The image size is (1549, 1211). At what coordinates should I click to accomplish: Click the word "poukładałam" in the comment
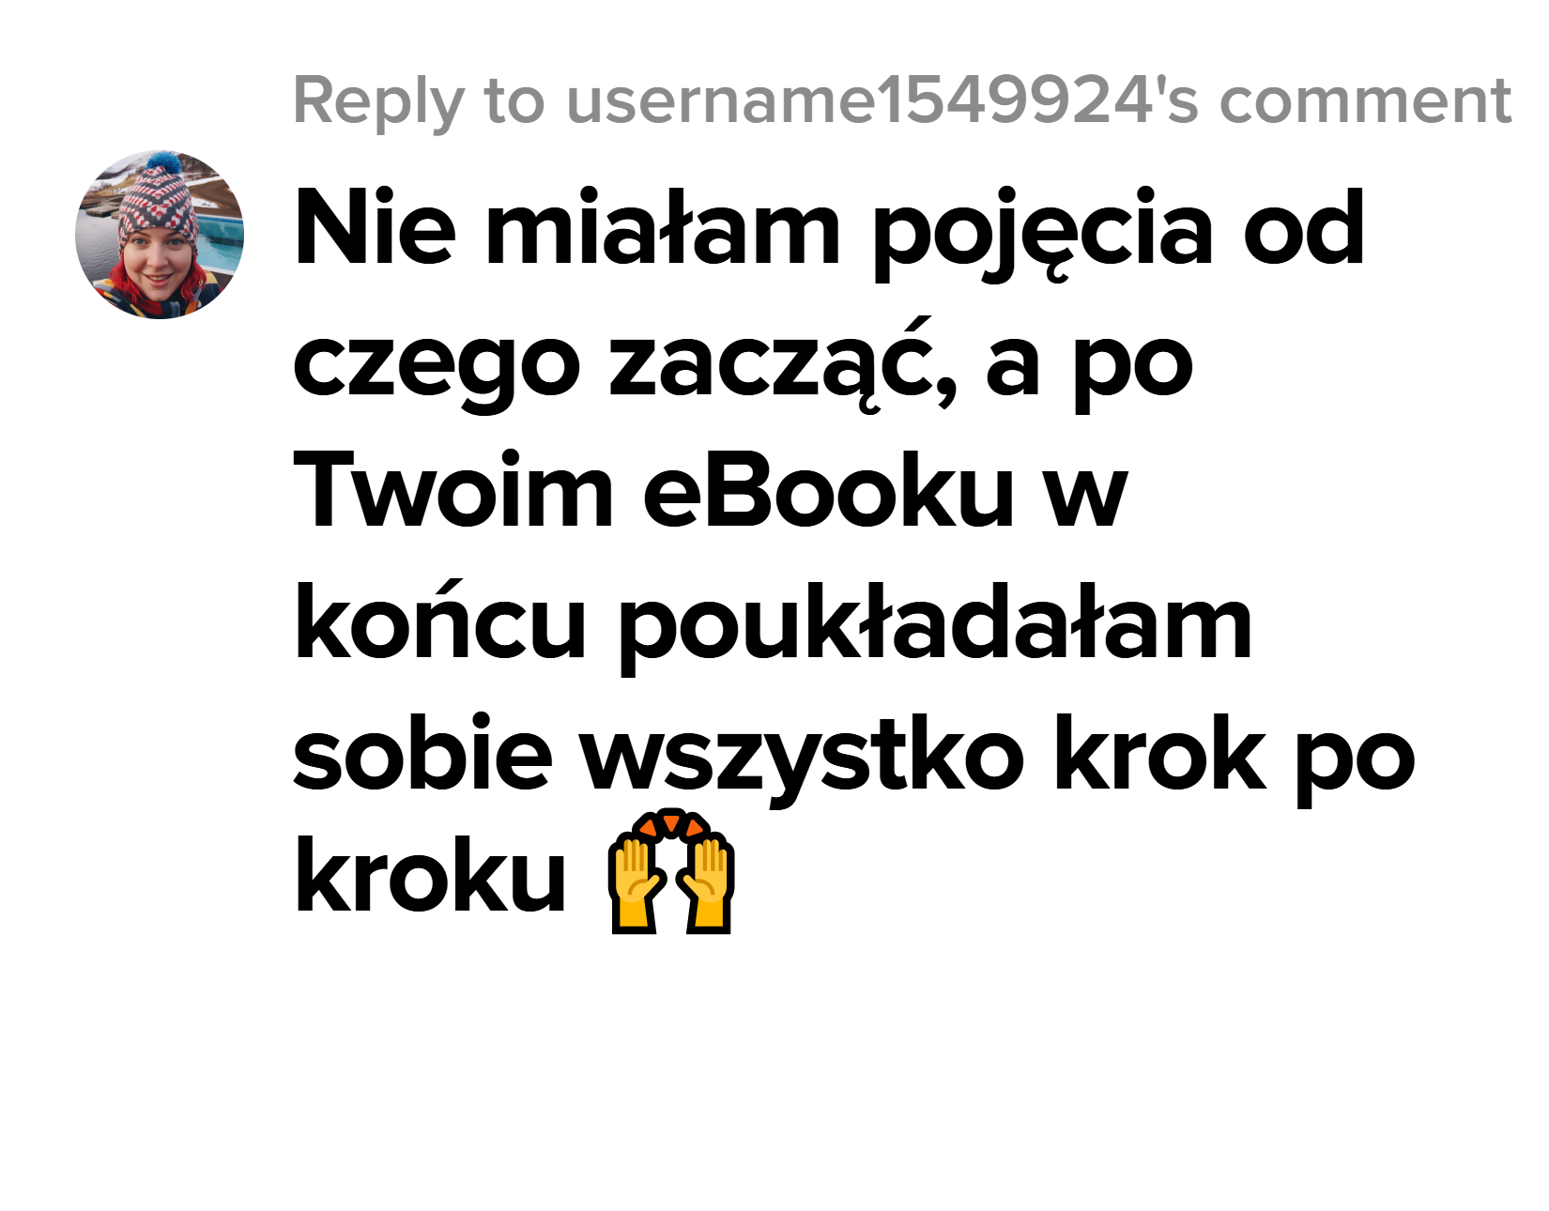(x=936, y=625)
